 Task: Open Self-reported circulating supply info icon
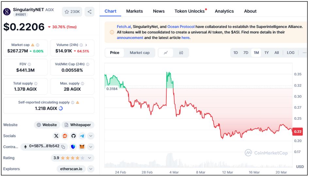point(73,102)
